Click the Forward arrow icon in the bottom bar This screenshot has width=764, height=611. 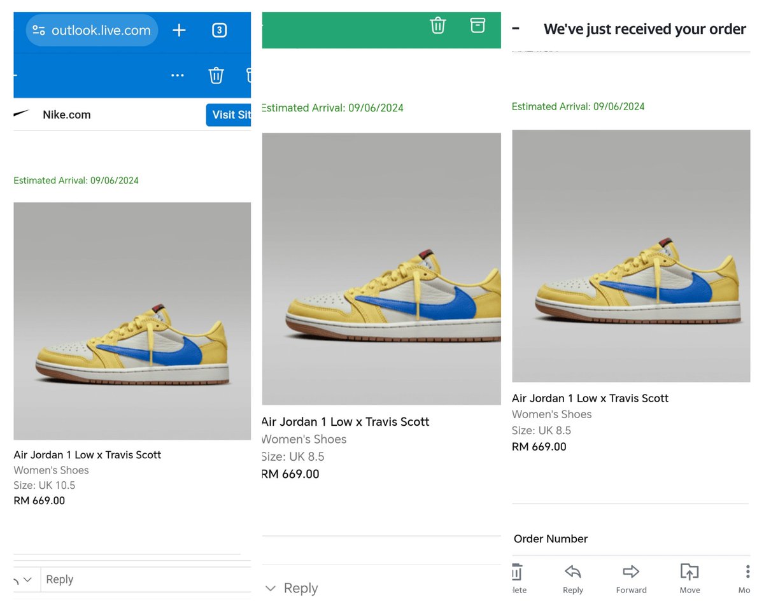pos(631,571)
